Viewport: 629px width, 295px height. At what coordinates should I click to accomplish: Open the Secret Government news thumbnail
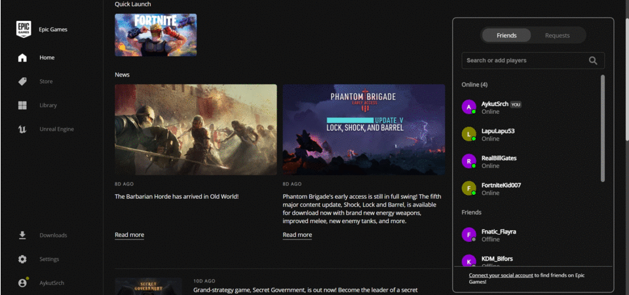pyautogui.click(x=148, y=286)
